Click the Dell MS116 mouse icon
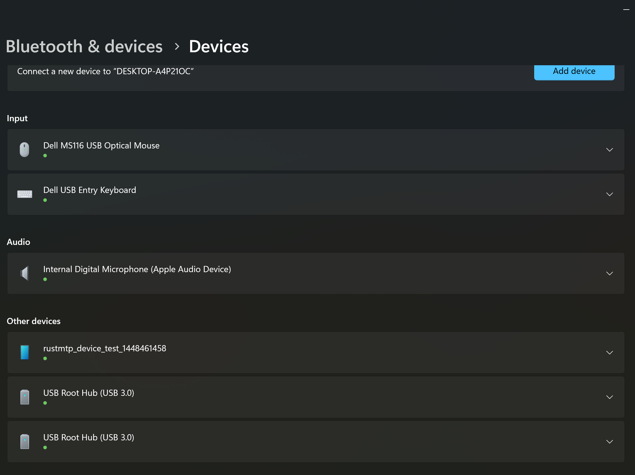 [x=25, y=149]
